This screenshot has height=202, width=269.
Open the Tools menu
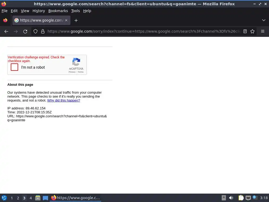pyautogui.click(x=75, y=11)
